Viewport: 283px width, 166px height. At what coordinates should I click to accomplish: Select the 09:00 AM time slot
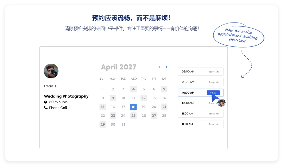point(200,72)
